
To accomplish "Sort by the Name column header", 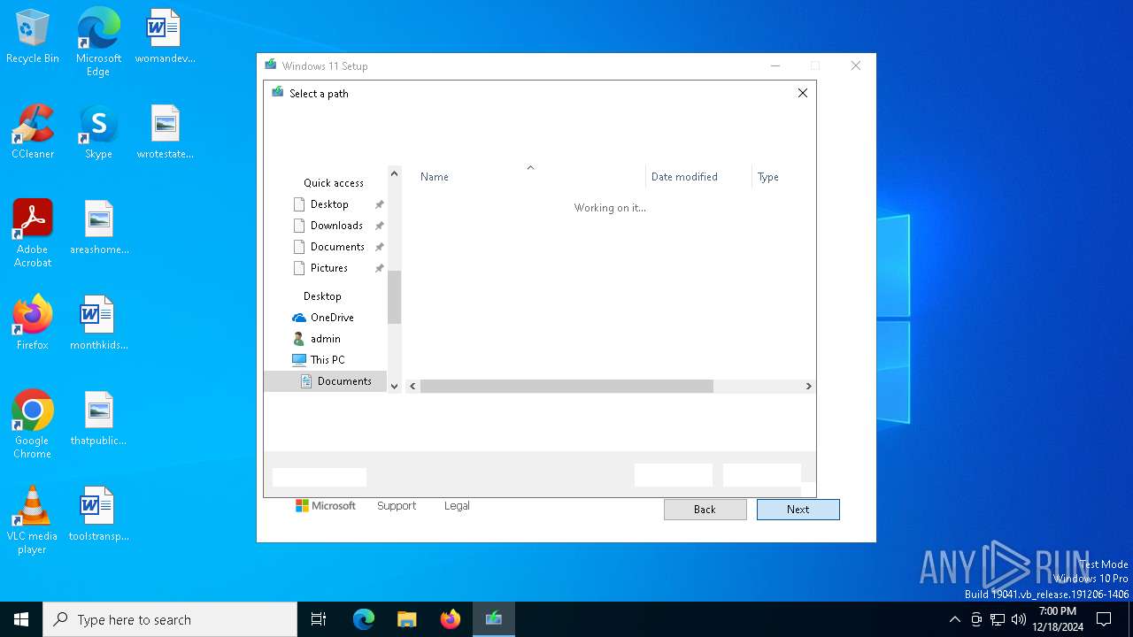I will pos(529,177).
